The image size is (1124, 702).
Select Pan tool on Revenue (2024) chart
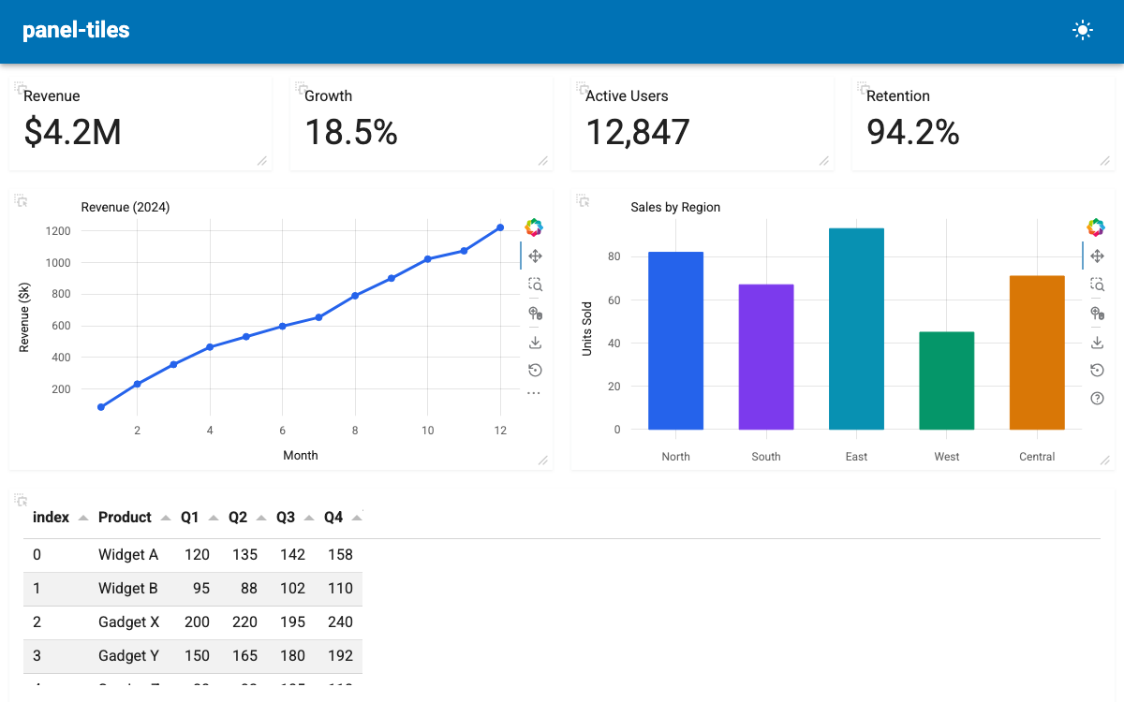coord(535,256)
